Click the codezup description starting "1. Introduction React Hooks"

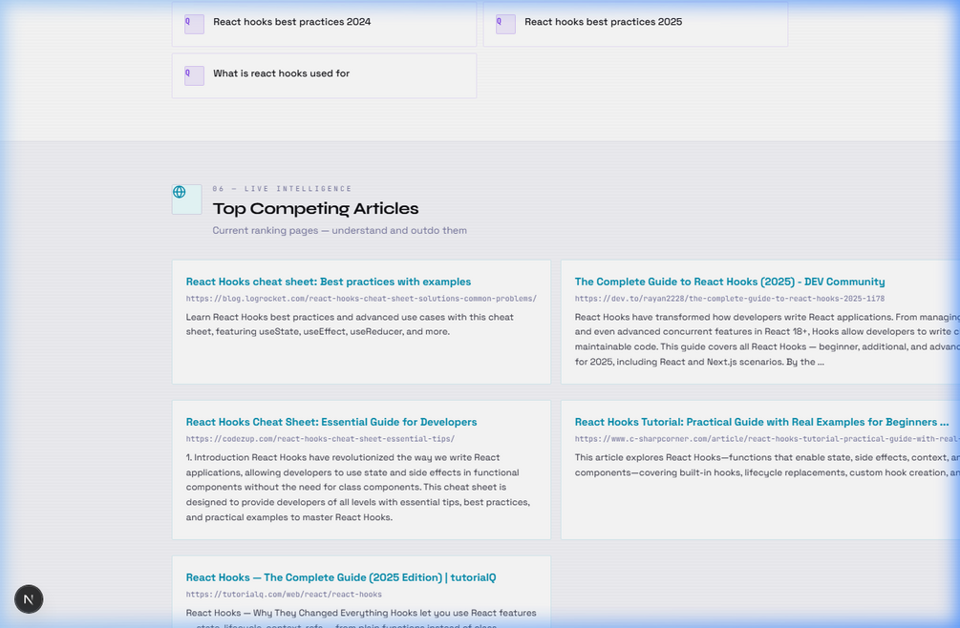[358, 488]
